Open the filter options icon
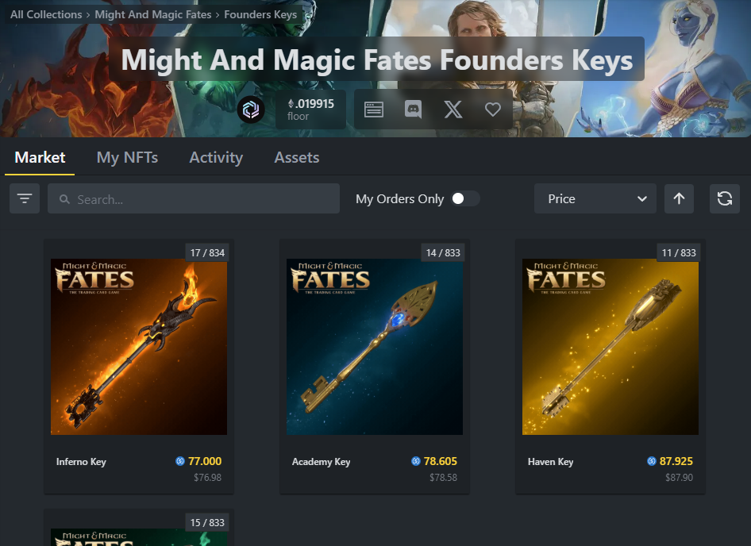This screenshot has width=751, height=546. (25, 198)
